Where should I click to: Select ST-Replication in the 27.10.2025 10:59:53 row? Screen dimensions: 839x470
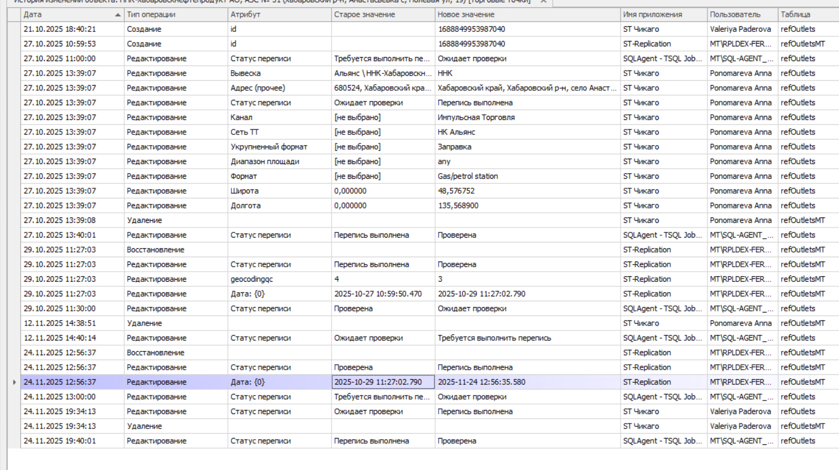pos(664,44)
